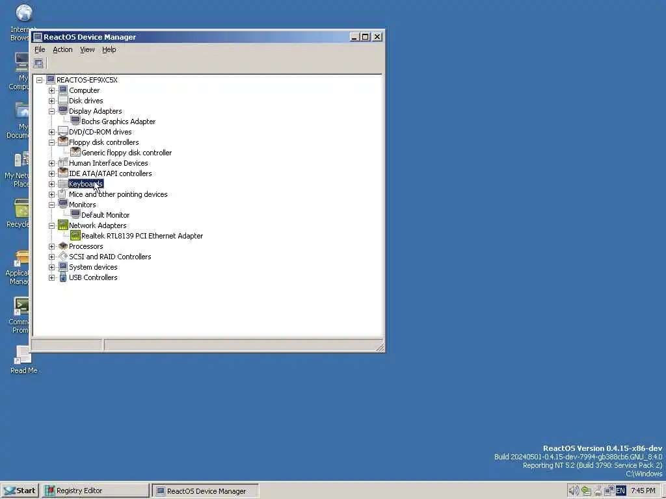Click the Disk drives category icon
The width and height of the screenshot is (666, 499).
(63, 101)
